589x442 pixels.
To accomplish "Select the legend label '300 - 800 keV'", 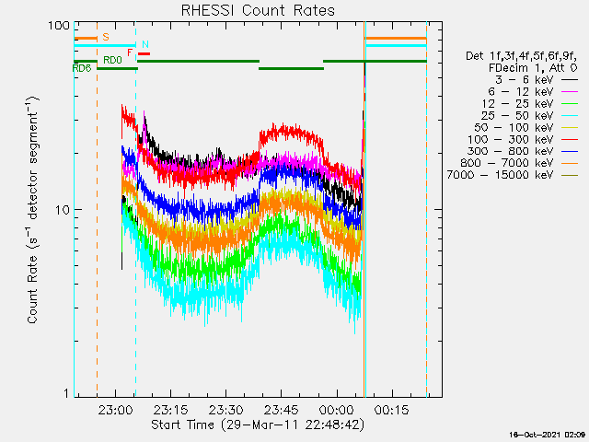I will [x=511, y=151].
